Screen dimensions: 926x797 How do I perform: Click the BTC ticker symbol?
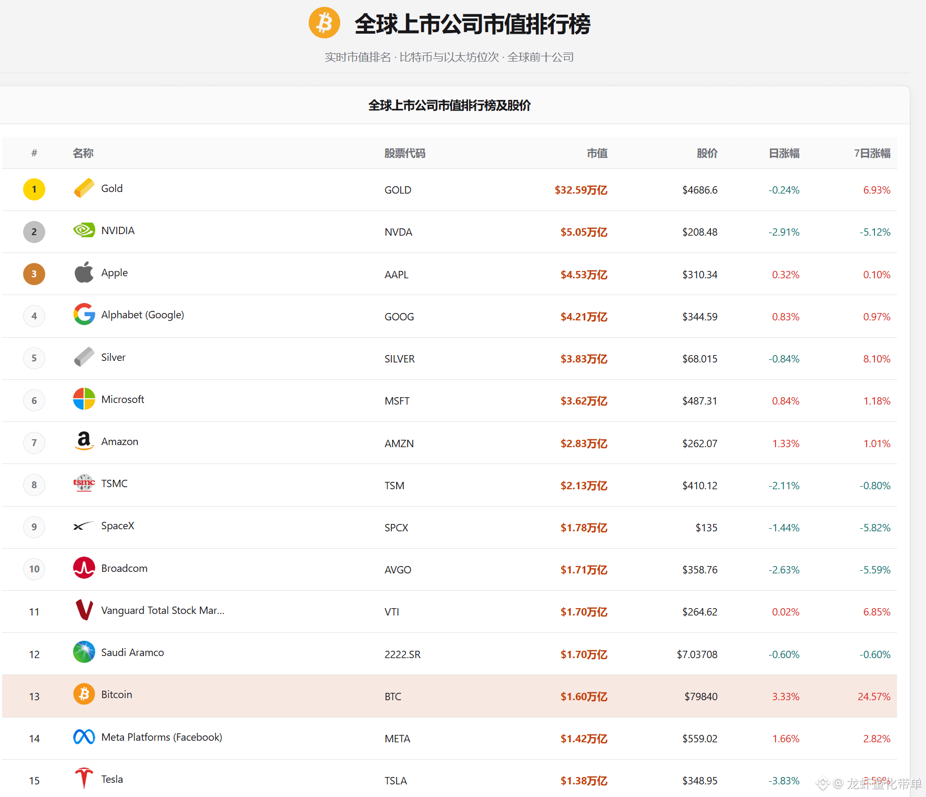point(393,697)
